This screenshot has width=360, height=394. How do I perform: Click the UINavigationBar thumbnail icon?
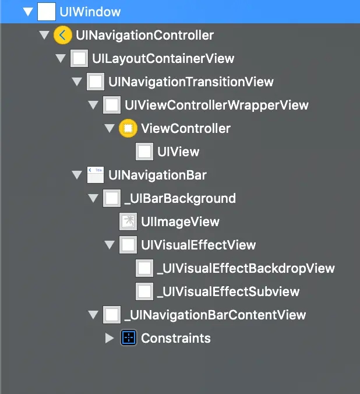click(95, 175)
